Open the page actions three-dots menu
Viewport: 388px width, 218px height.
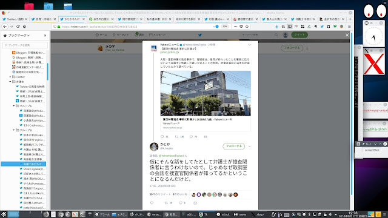pos(235,27)
